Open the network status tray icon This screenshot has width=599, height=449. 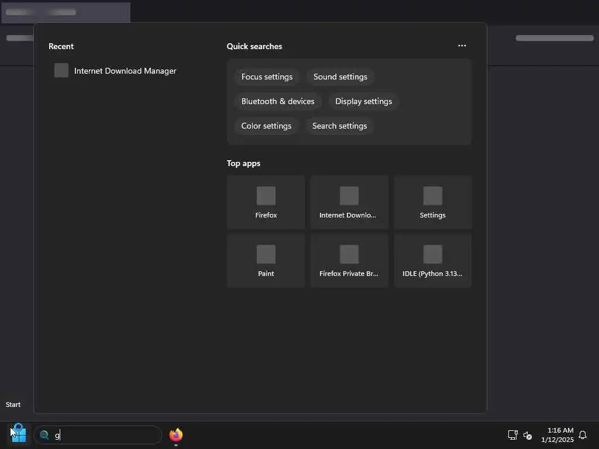click(512, 435)
